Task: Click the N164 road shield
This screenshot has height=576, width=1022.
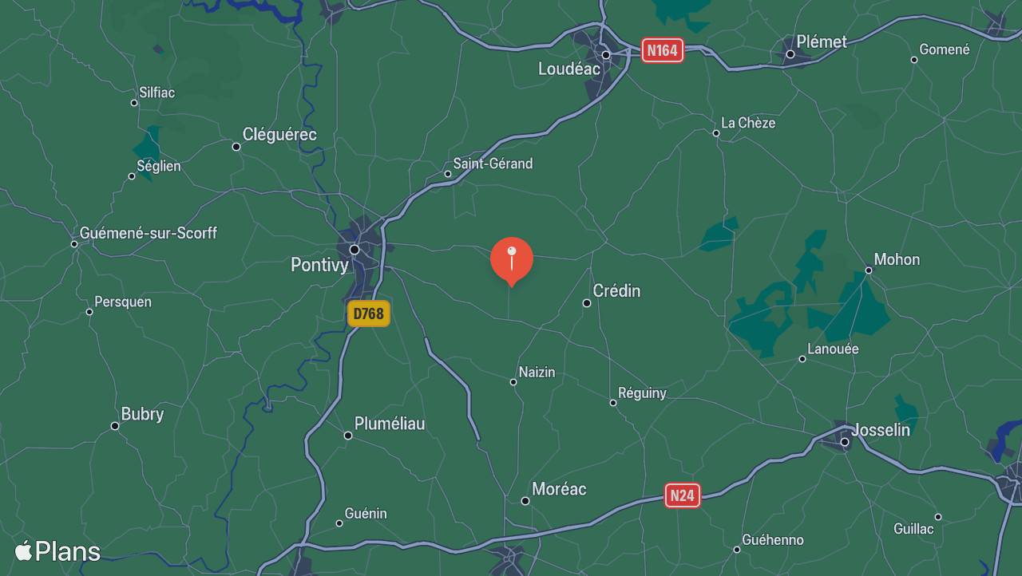Action: tap(662, 51)
